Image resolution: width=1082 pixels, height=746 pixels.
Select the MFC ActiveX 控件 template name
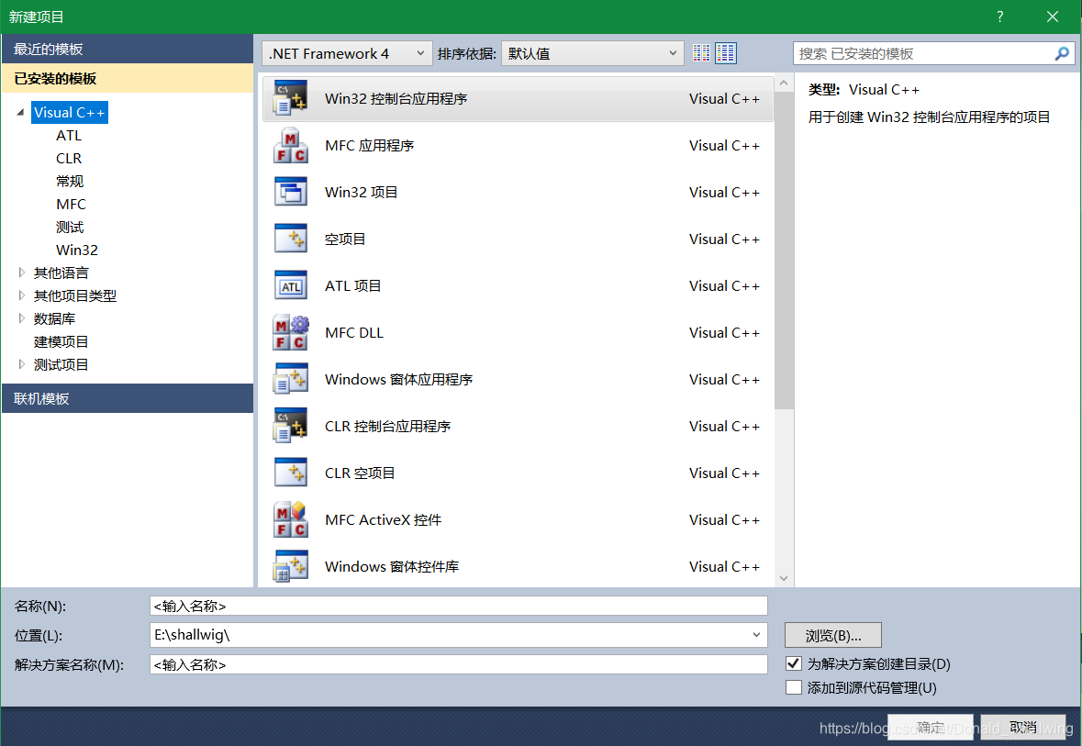click(383, 519)
